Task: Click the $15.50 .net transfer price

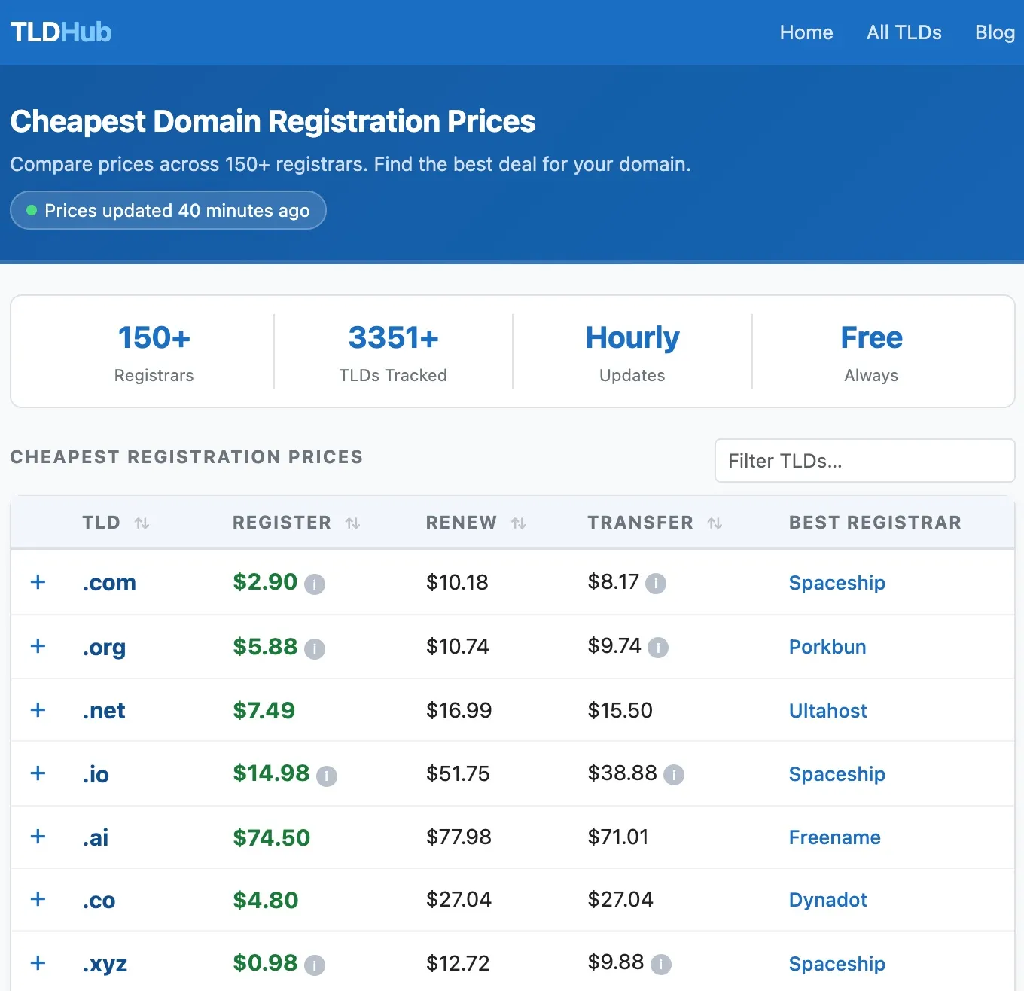Action: (x=620, y=710)
